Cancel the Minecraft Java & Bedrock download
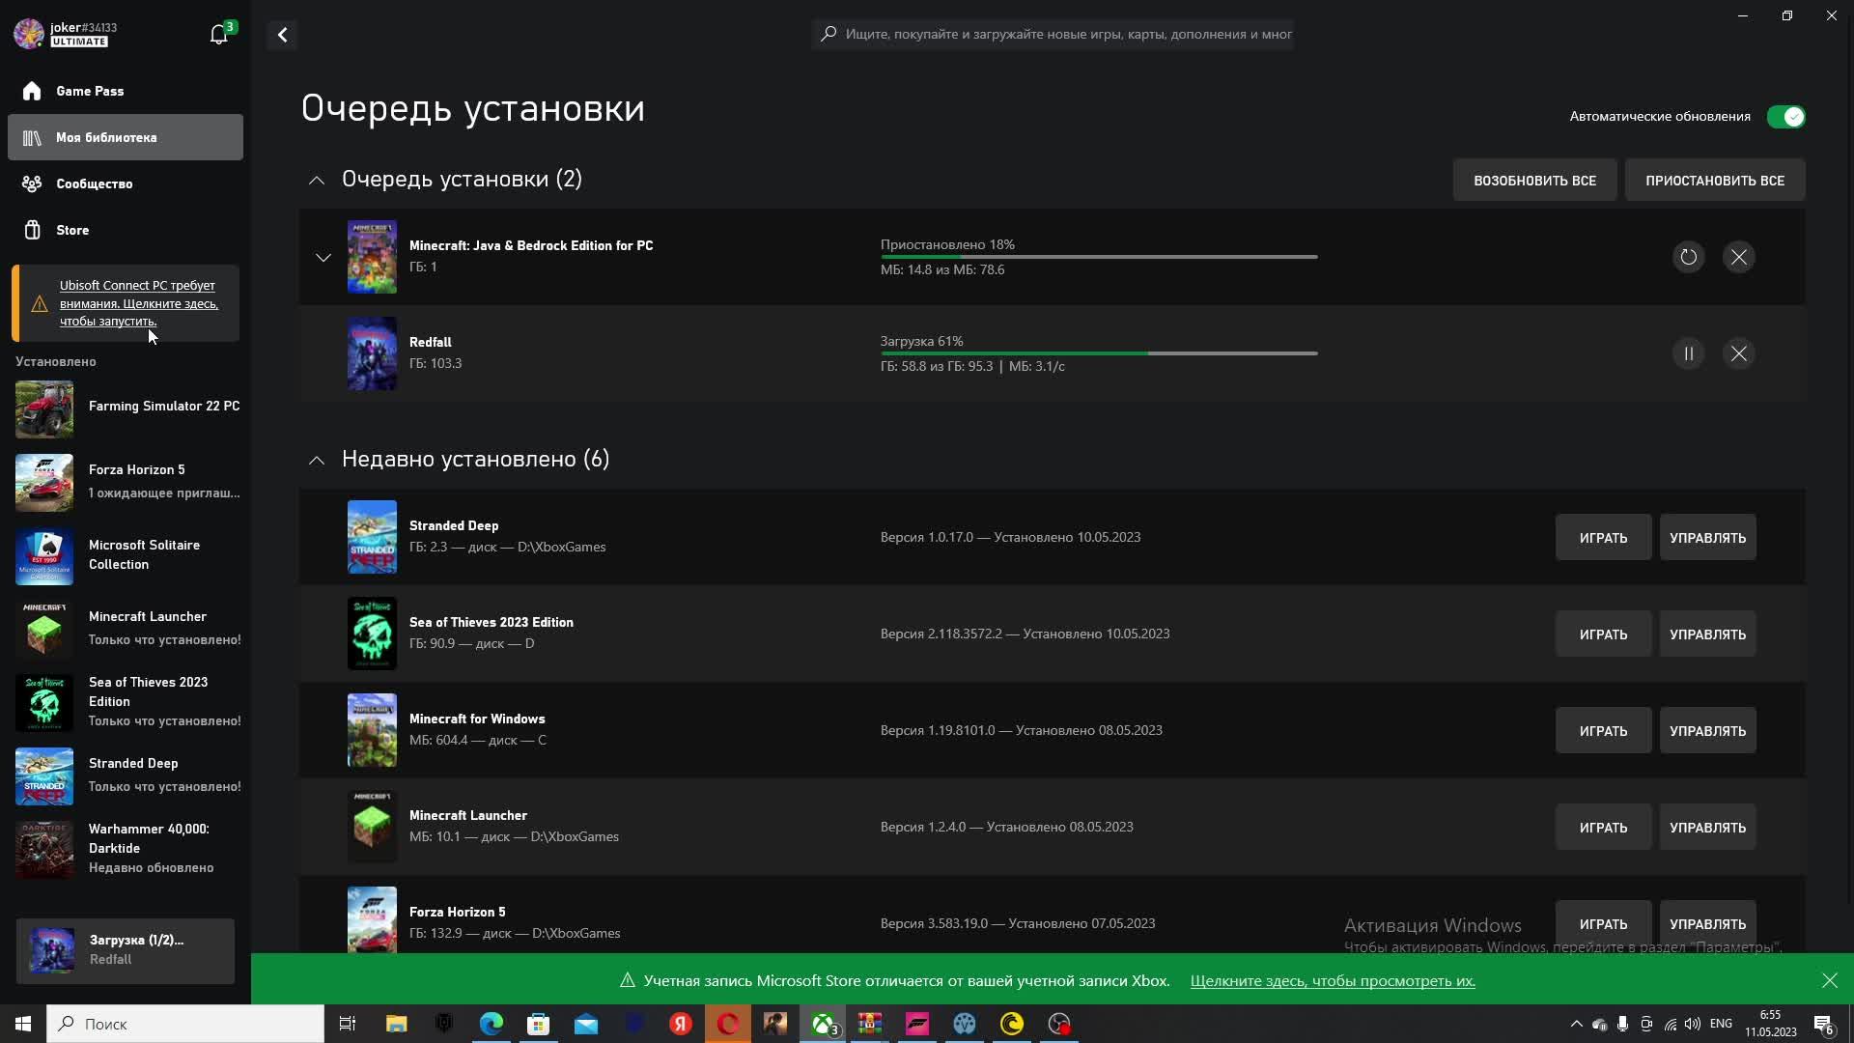This screenshot has width=1854, height=1043. [x=1738, y=257]
